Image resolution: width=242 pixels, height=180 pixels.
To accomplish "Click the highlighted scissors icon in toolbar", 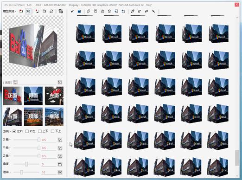I will (28, 11).
